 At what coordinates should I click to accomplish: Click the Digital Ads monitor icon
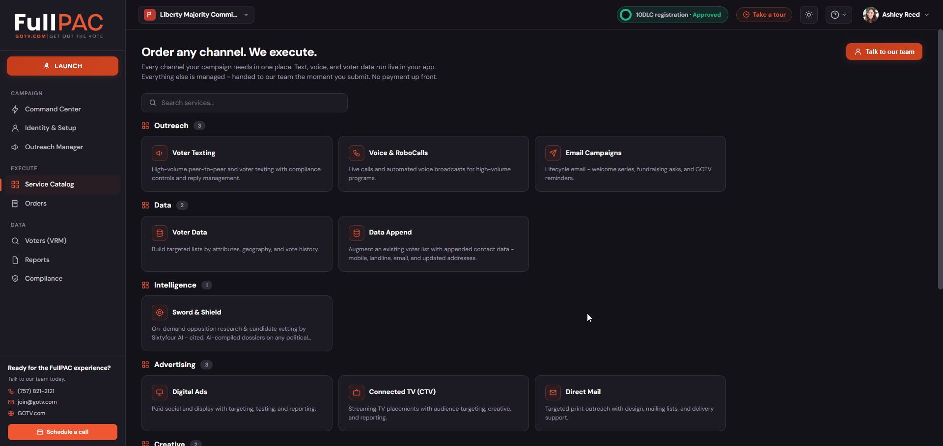click(x=160, y=393)
